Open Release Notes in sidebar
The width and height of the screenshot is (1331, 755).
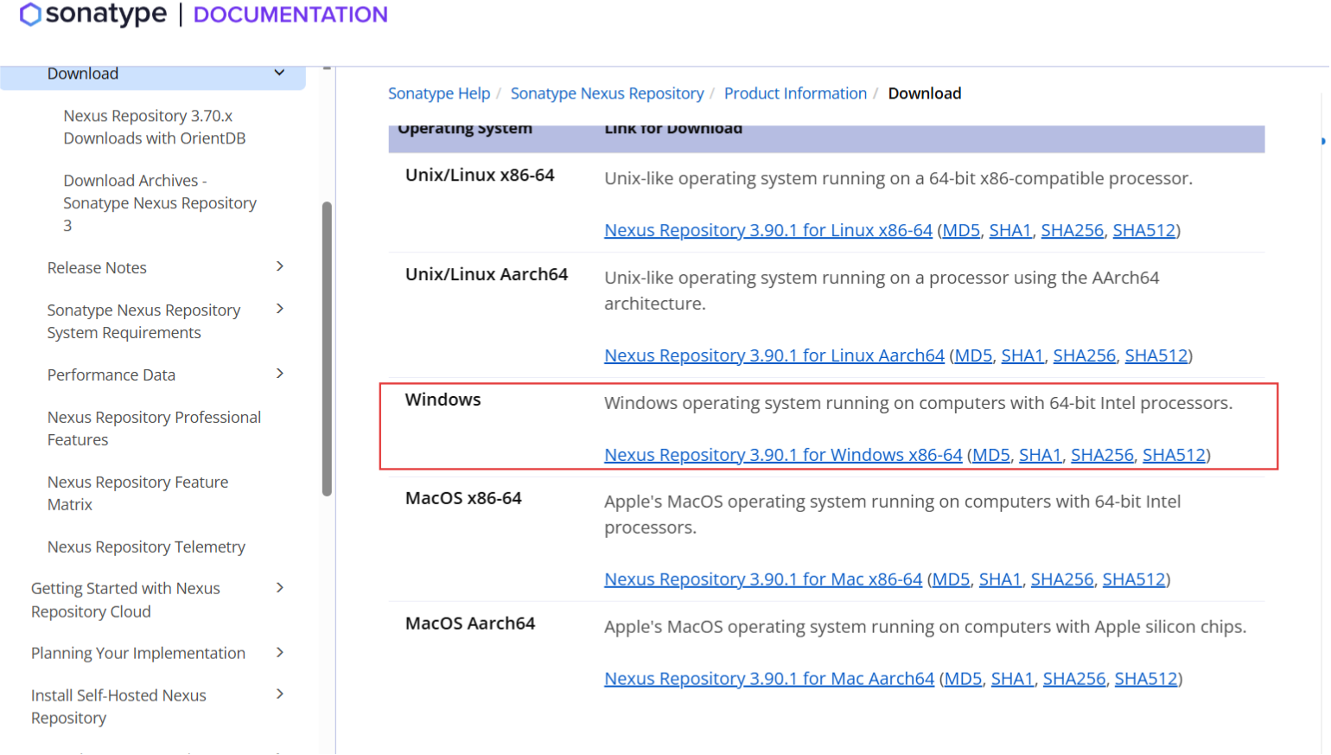[x=97, y=268]
